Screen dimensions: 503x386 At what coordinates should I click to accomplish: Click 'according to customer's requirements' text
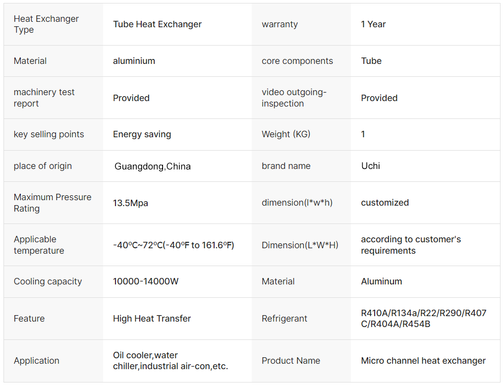coord(411,245)
